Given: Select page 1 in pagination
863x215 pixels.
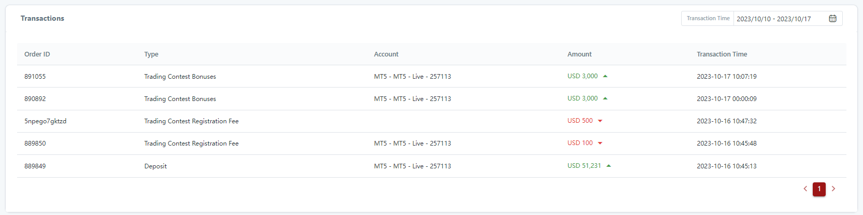Looking at the screenshot, I should [x=819, y=189].
